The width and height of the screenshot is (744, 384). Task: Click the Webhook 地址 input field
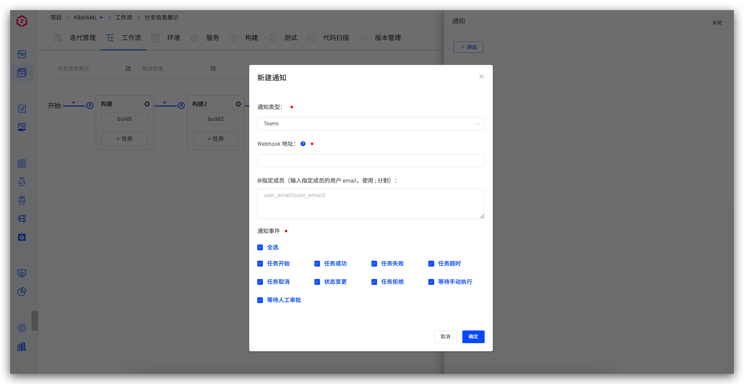(x=371, y=161)
